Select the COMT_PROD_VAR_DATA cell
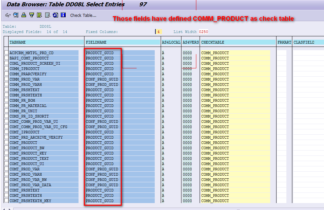Viewport: 324px width, 210px height. [x=44, y=185]
